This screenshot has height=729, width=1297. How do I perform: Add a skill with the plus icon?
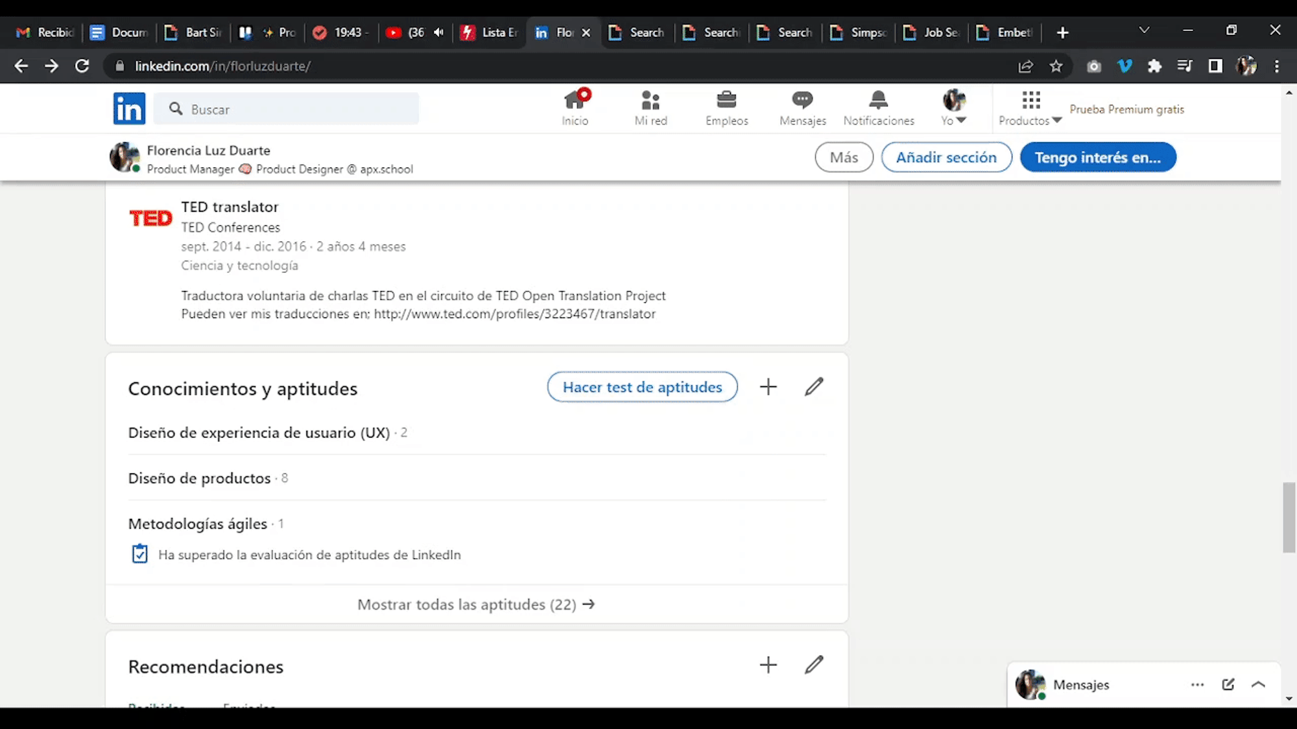click(768, 387)
